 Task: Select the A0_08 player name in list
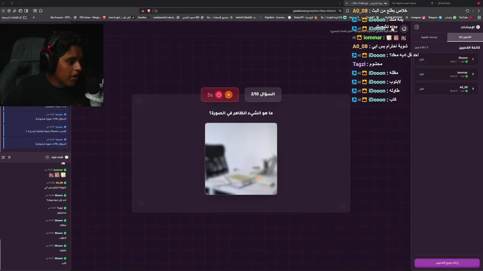click(x=463, y=87)
